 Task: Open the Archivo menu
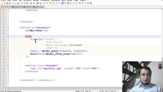point(3,1)
